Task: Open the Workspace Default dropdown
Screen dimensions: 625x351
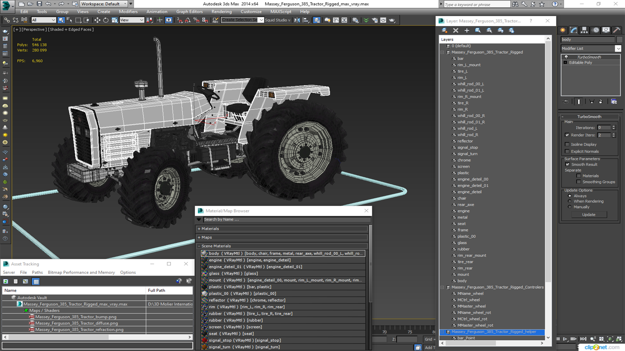Action: coord(104,4)
